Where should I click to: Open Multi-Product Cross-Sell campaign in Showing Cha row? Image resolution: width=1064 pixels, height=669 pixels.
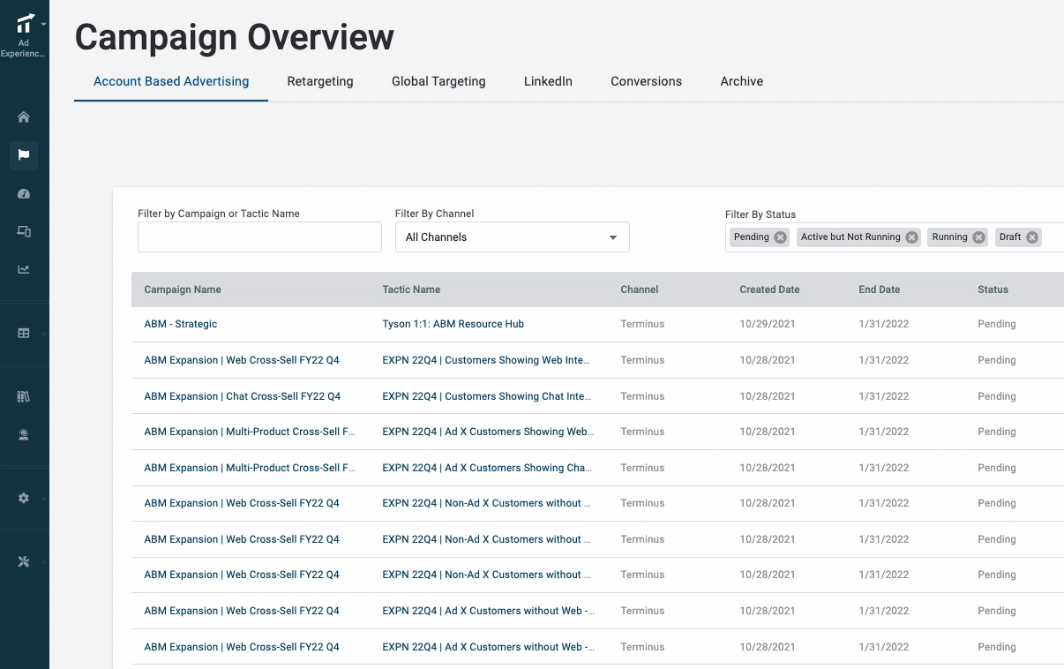point(250,468)
